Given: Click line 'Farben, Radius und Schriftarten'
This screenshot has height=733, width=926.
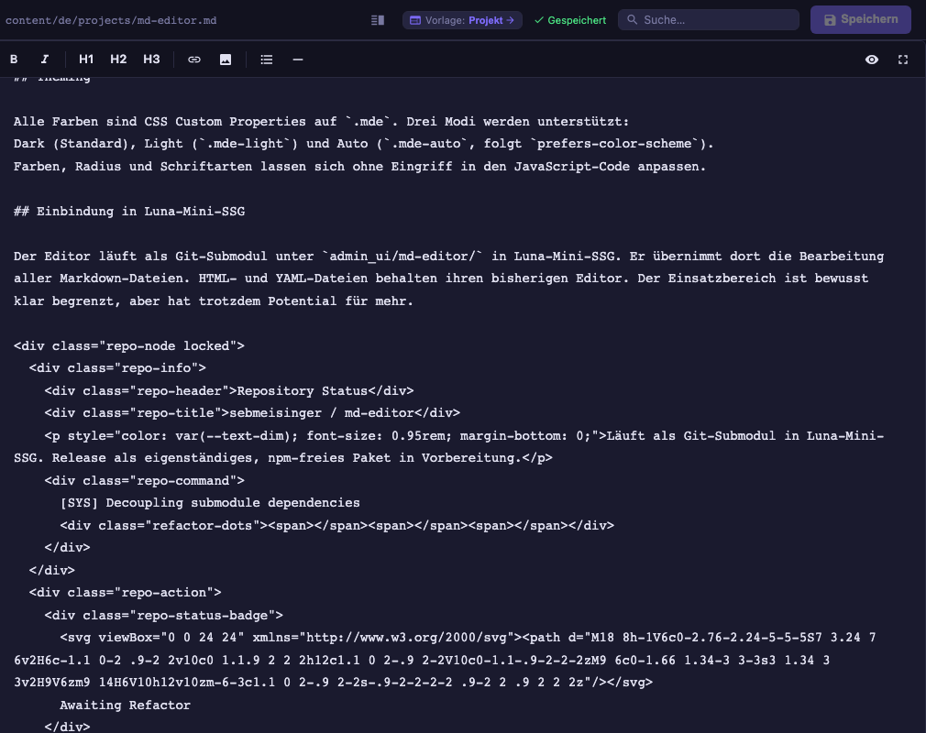Looking at the screenshot, I should click(x=359, y=167).
